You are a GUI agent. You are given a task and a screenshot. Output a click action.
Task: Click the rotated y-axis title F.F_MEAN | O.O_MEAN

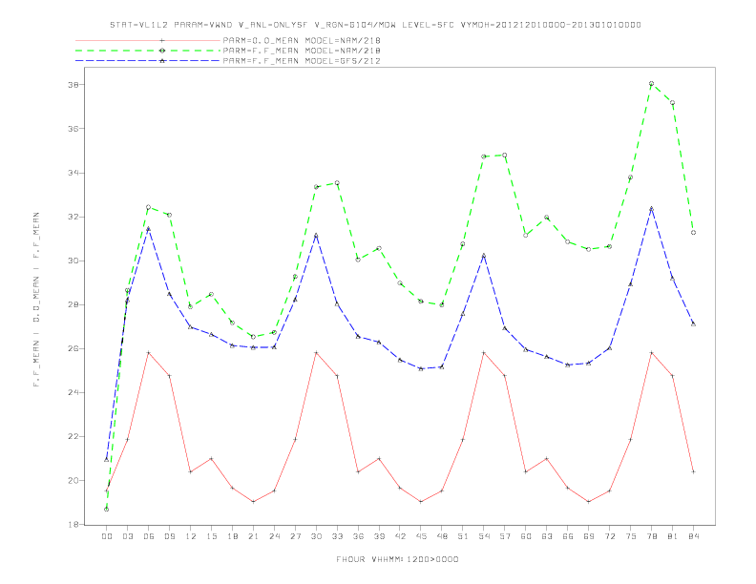click(x=36, y=300)
